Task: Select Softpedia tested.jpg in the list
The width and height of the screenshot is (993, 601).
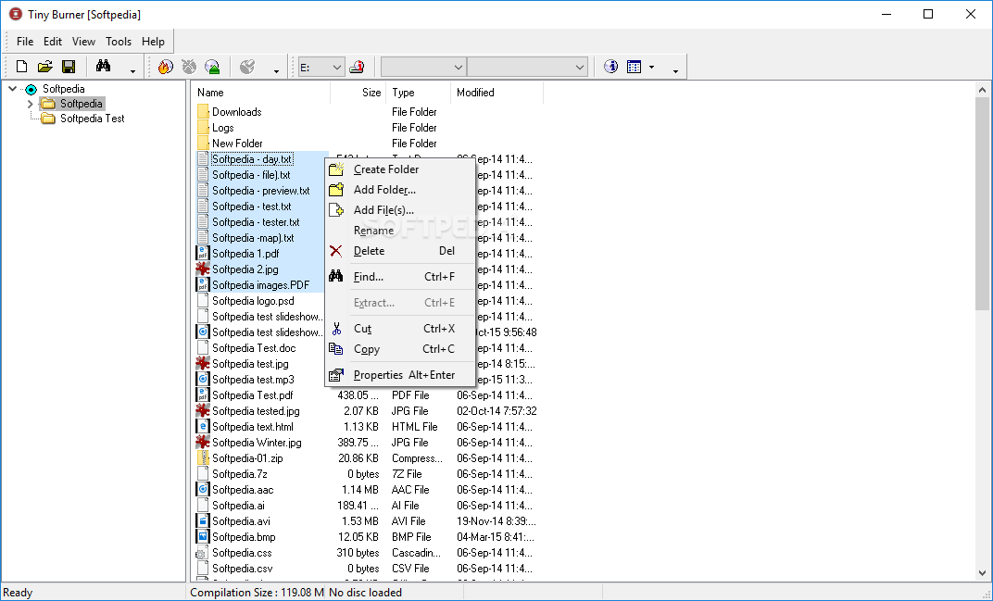Action: pos(256,411)
